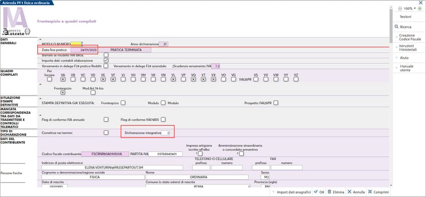Click the Comprimi collapse icon
426x197 pixels.
click(x=370, y=192)
